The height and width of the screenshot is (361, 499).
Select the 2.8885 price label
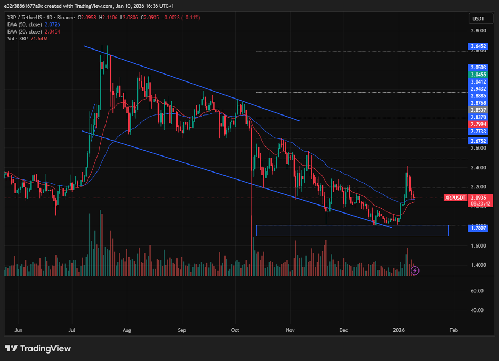478,96
